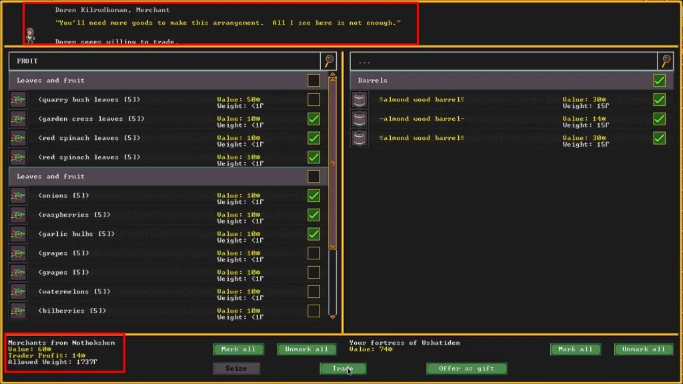Click the bilberries item icon
Screen dimensions: 683x384
pos(19,311)
